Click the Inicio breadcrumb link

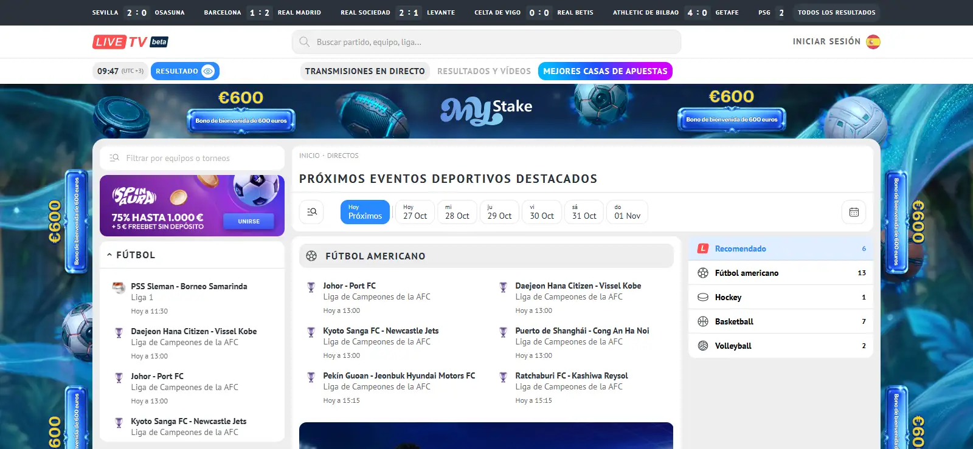coord(310,156)
